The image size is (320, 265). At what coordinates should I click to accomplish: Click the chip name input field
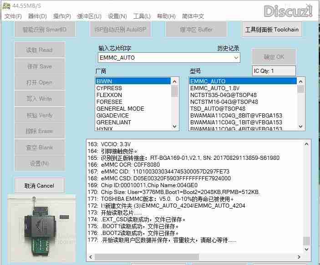(x=165, y=58)
